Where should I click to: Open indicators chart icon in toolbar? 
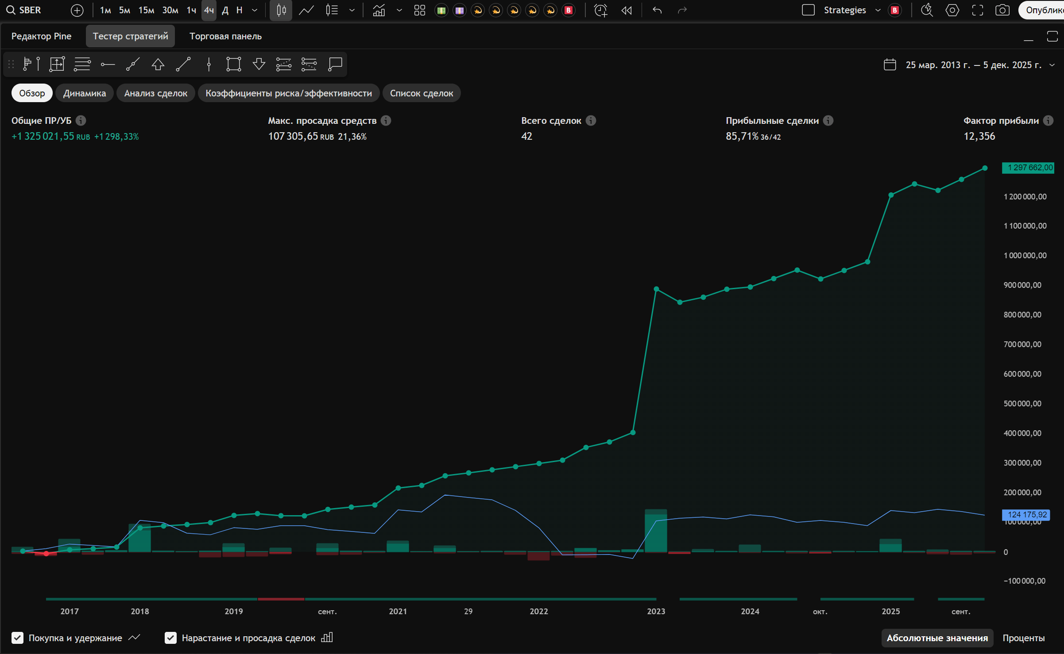[379, 10]
